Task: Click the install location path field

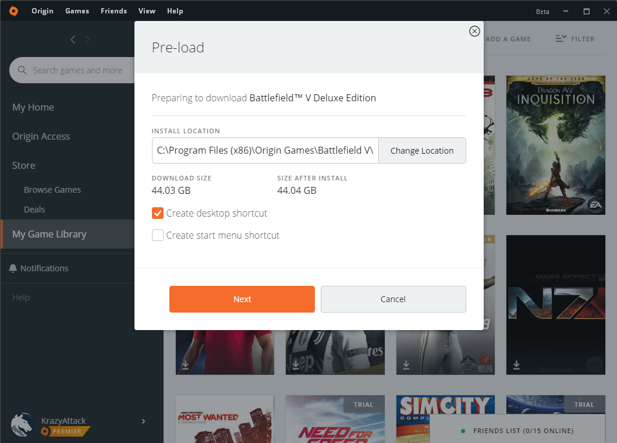Action: 265,150
